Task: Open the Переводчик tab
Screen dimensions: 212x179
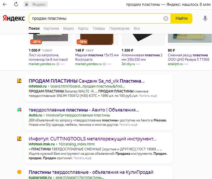Action: 119,28
